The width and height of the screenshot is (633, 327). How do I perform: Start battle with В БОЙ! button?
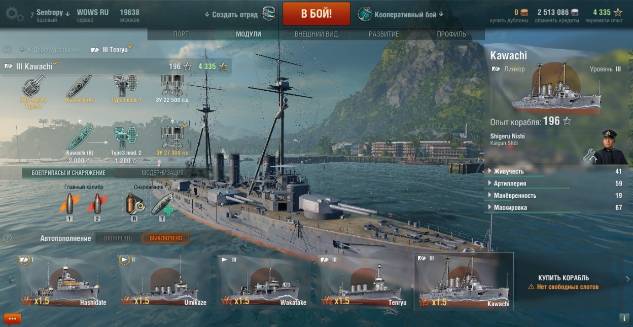click(x=316, y=14)
